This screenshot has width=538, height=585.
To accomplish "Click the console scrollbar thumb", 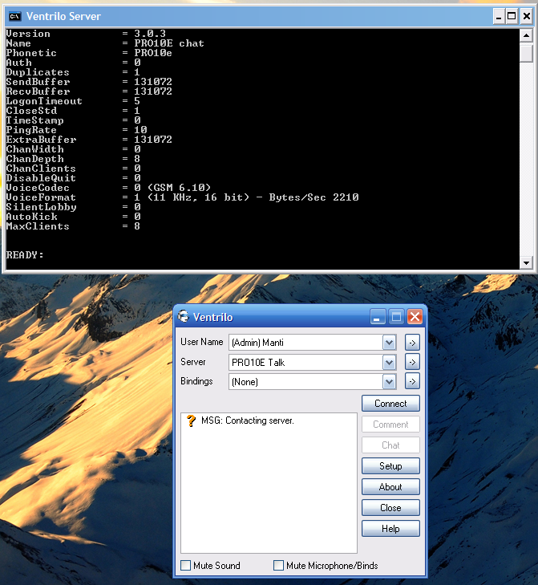I will (x=526, y=52).
